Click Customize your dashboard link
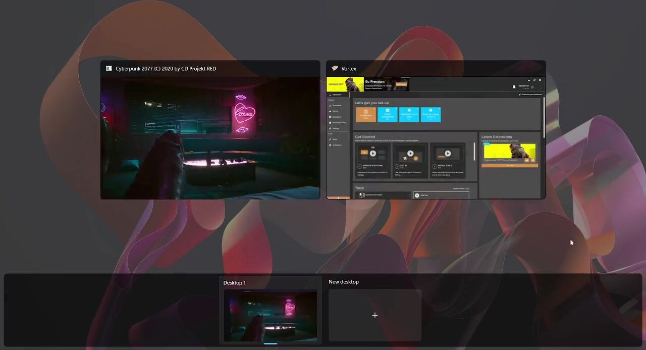646x350 pixels. 530,94
